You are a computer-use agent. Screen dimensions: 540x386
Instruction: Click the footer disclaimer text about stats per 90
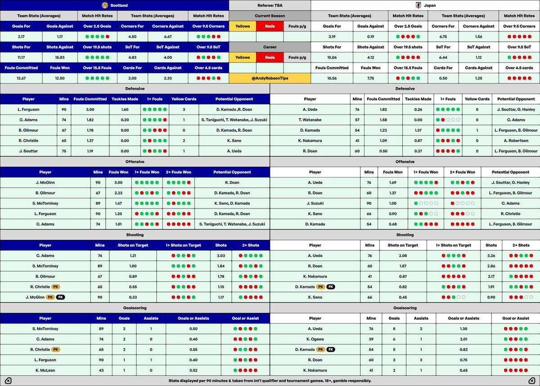[270, 381]
